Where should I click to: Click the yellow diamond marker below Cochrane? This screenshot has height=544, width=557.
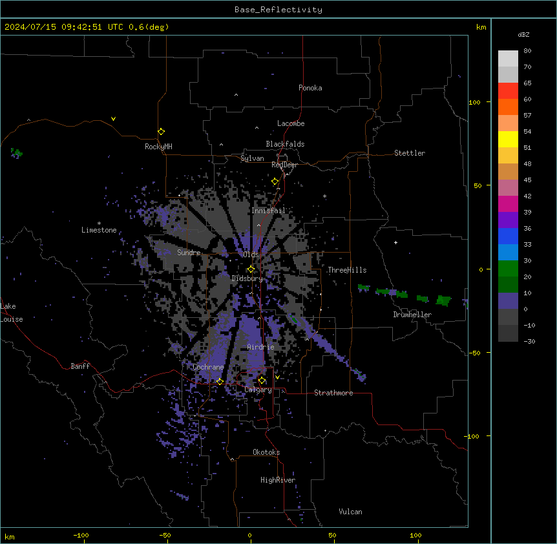pyautogui.click(x=220, y=381)
